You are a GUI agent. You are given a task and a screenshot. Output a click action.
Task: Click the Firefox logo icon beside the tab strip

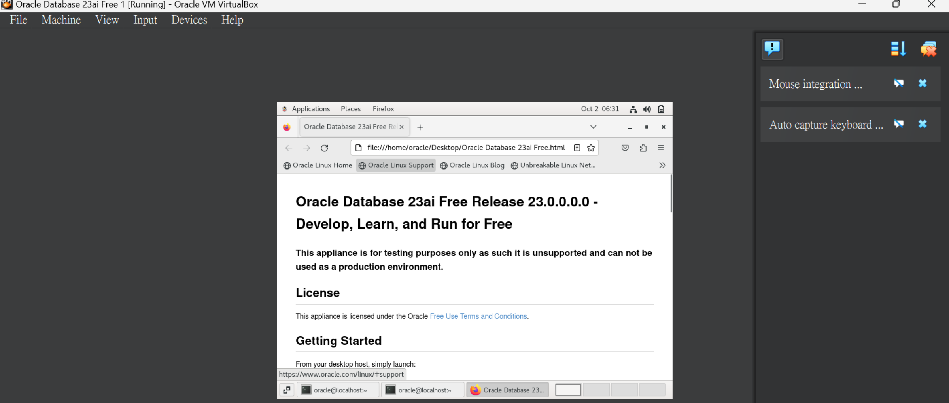point(287,127)
